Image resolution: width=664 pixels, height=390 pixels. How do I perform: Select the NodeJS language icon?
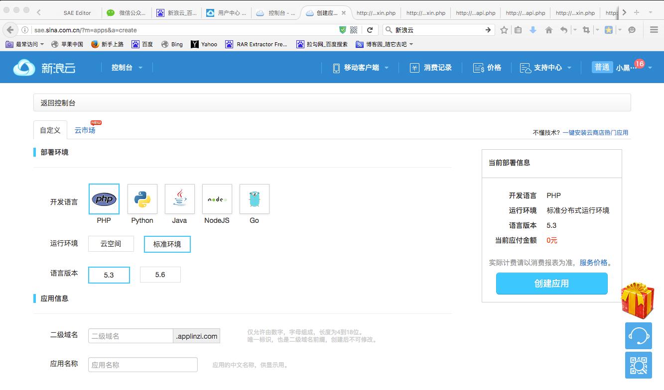click(x=217, y=199)
